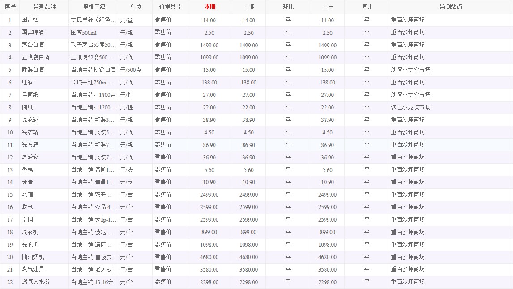Image resolution: width=513 pixels, height=289 pixels.
Task: Click the 监测品种 column header
Action: (x=44, y=7)
